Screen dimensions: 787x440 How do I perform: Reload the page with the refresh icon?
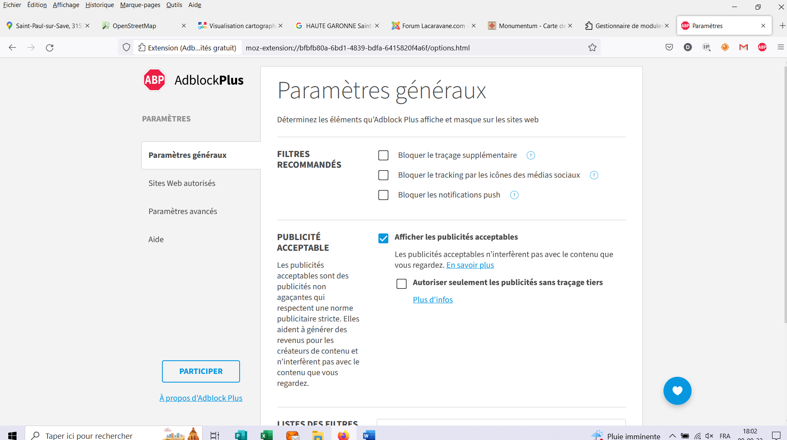click(50, 48)
